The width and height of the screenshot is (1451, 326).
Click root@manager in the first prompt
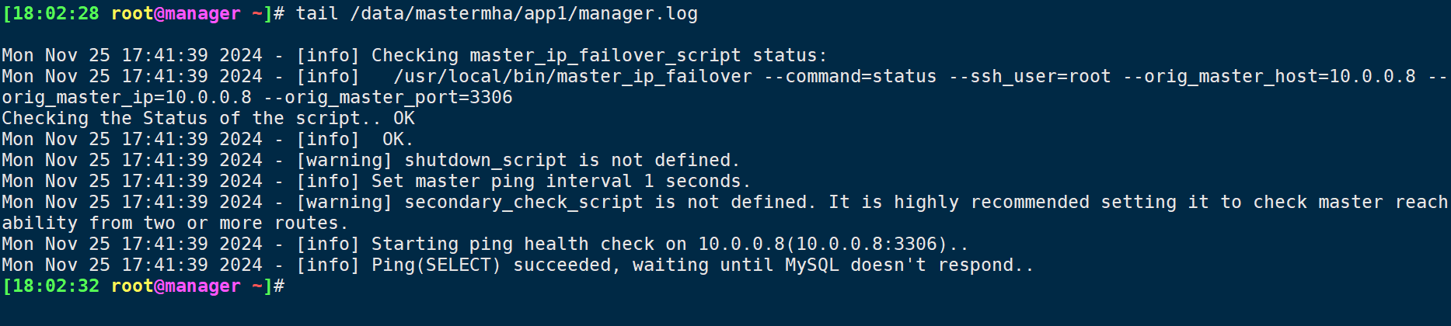(x=176, y=14)
